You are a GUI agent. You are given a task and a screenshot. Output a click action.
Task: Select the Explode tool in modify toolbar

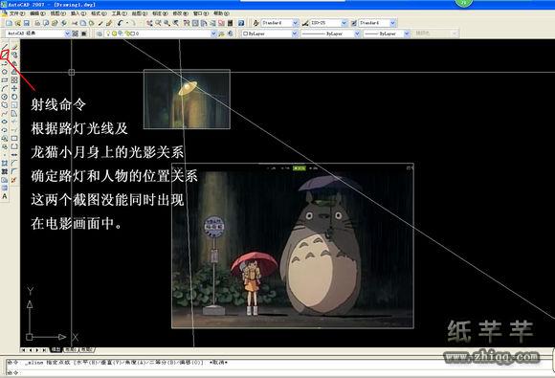coord(14,180)
